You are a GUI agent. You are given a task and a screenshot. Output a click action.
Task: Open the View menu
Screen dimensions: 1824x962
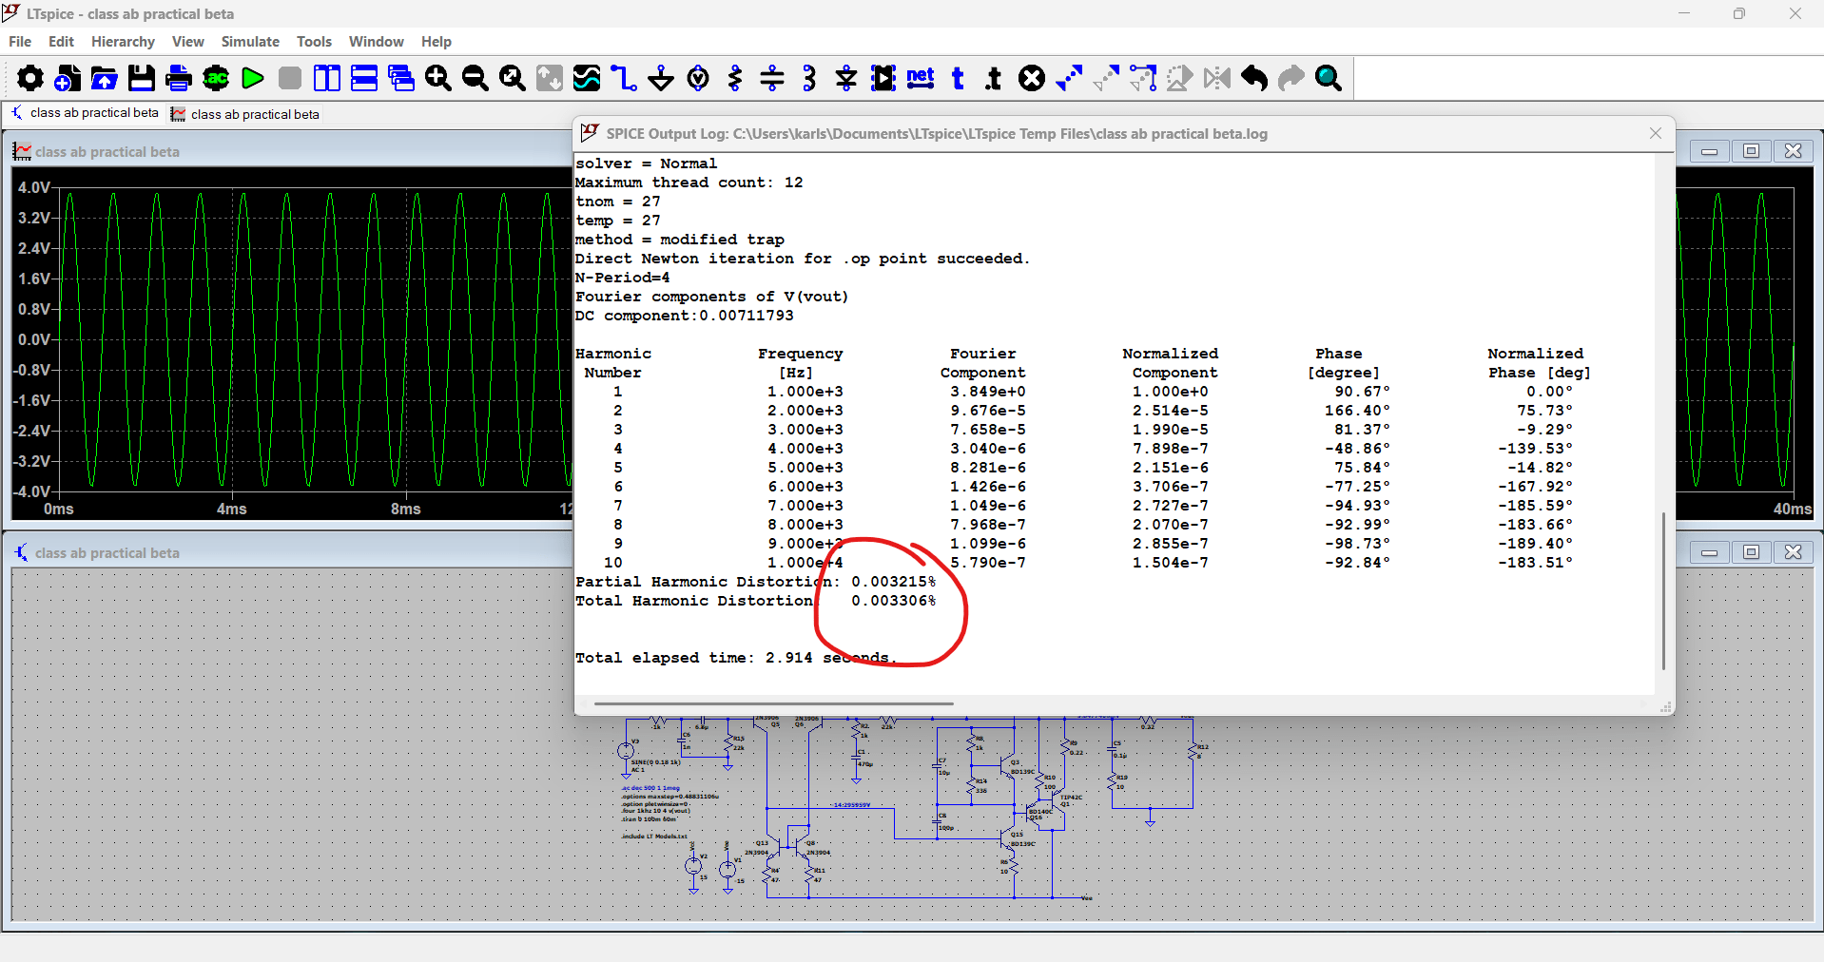click(x=187, y=42)
